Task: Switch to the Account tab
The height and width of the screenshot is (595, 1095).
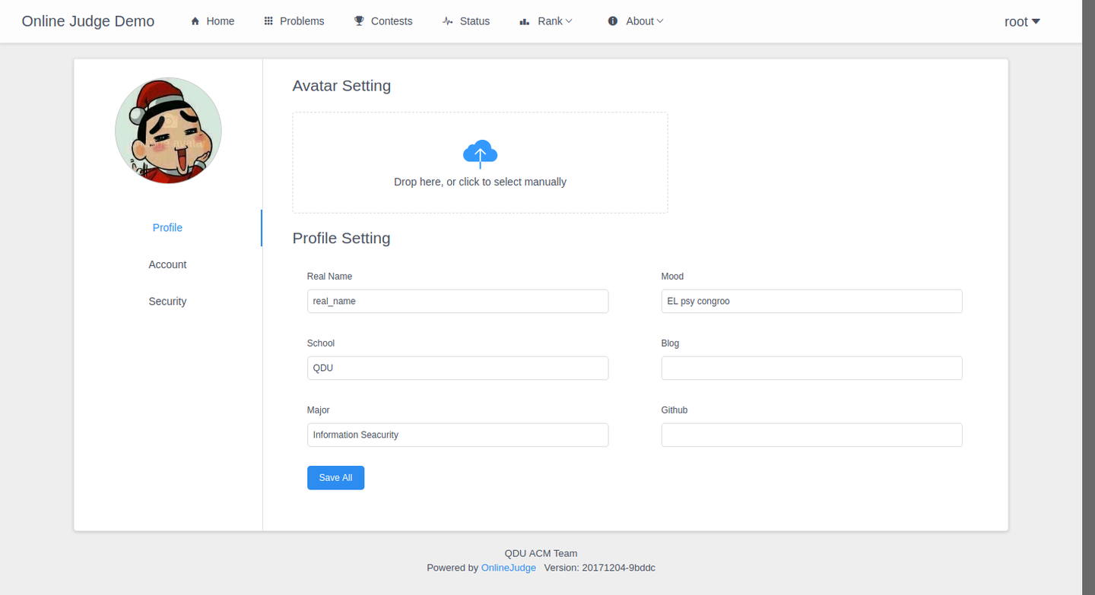Action: (x=167, y=264)
